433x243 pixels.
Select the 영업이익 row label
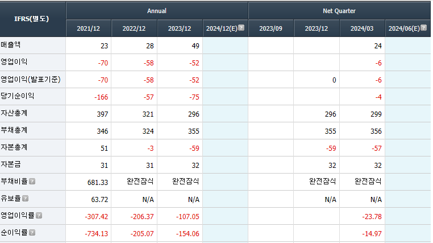click(x=14, y=61)
